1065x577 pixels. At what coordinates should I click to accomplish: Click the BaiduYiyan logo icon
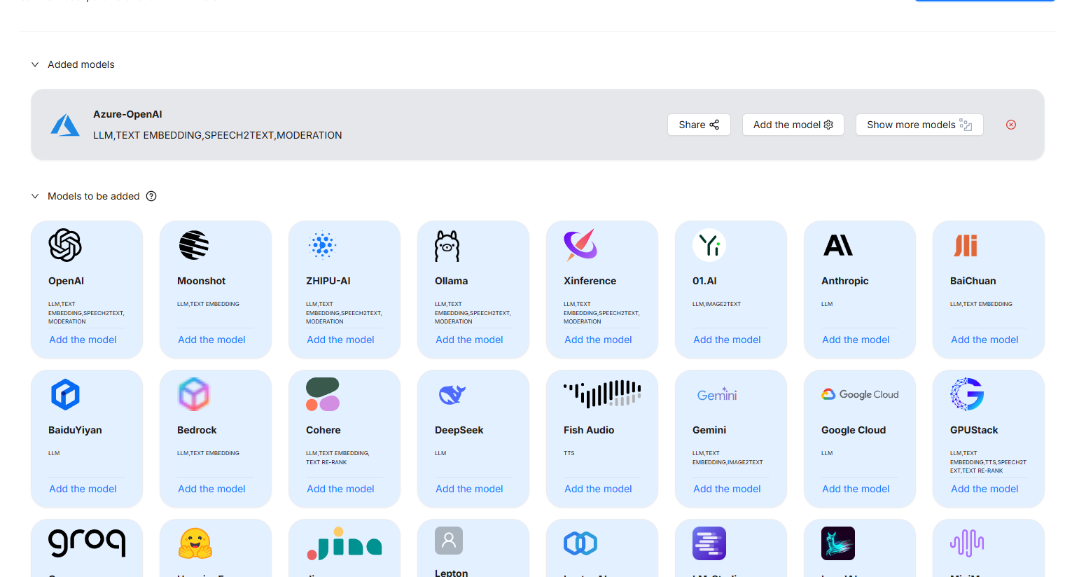[65, 394]
